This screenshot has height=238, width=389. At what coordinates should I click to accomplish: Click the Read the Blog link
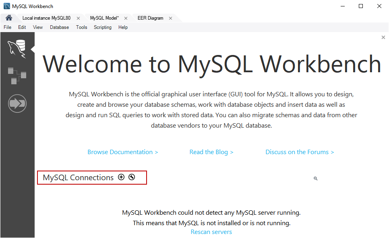pos(211,152)
